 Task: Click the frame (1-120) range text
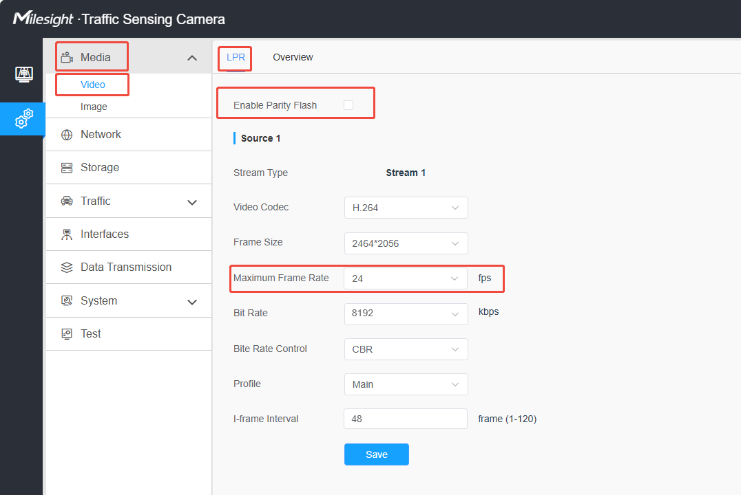[507, 419]
